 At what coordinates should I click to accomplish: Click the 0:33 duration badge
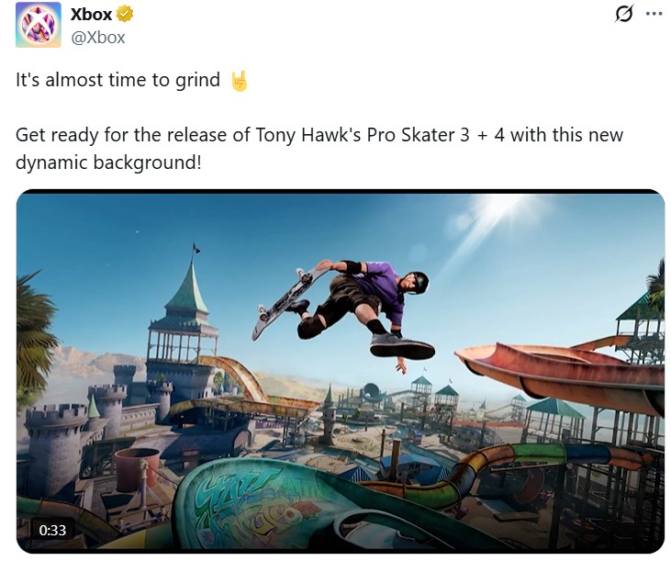click(x=52, y=530)
